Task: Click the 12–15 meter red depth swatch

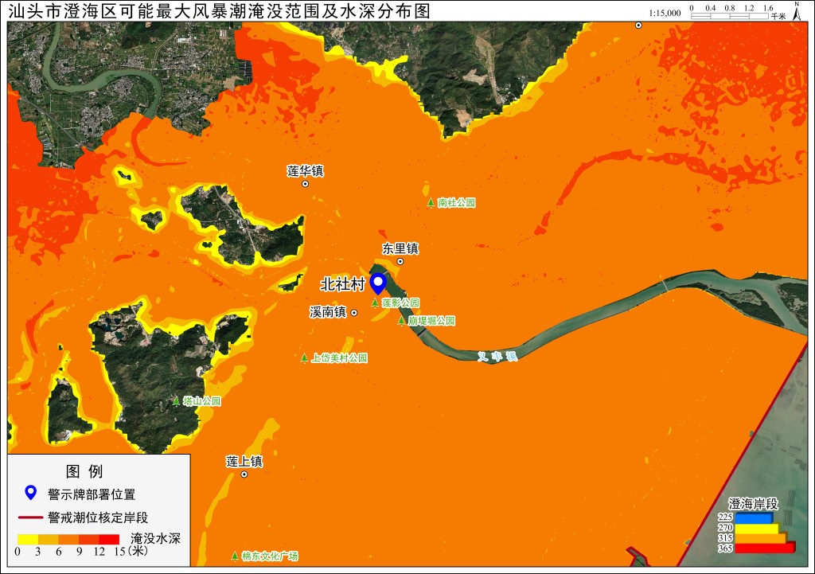Action: coord(109,540)
